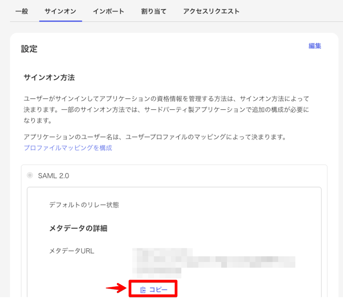Screen dimensions: 343x298
Task: Click the デフォルトのリレー状態 label
Action: 84,205
